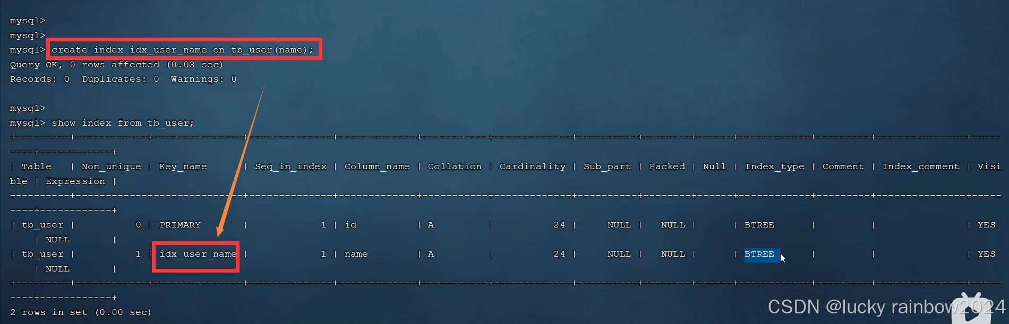Click the 'idx_user_name' key name cell
This screenshot has height=324, width=1009.
198,254
